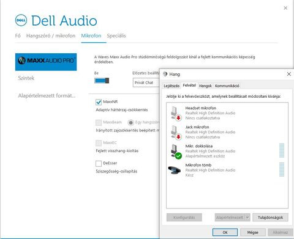Select Headset mikrofon device entry
Viewport: 294px width, 239px height.
227,113
